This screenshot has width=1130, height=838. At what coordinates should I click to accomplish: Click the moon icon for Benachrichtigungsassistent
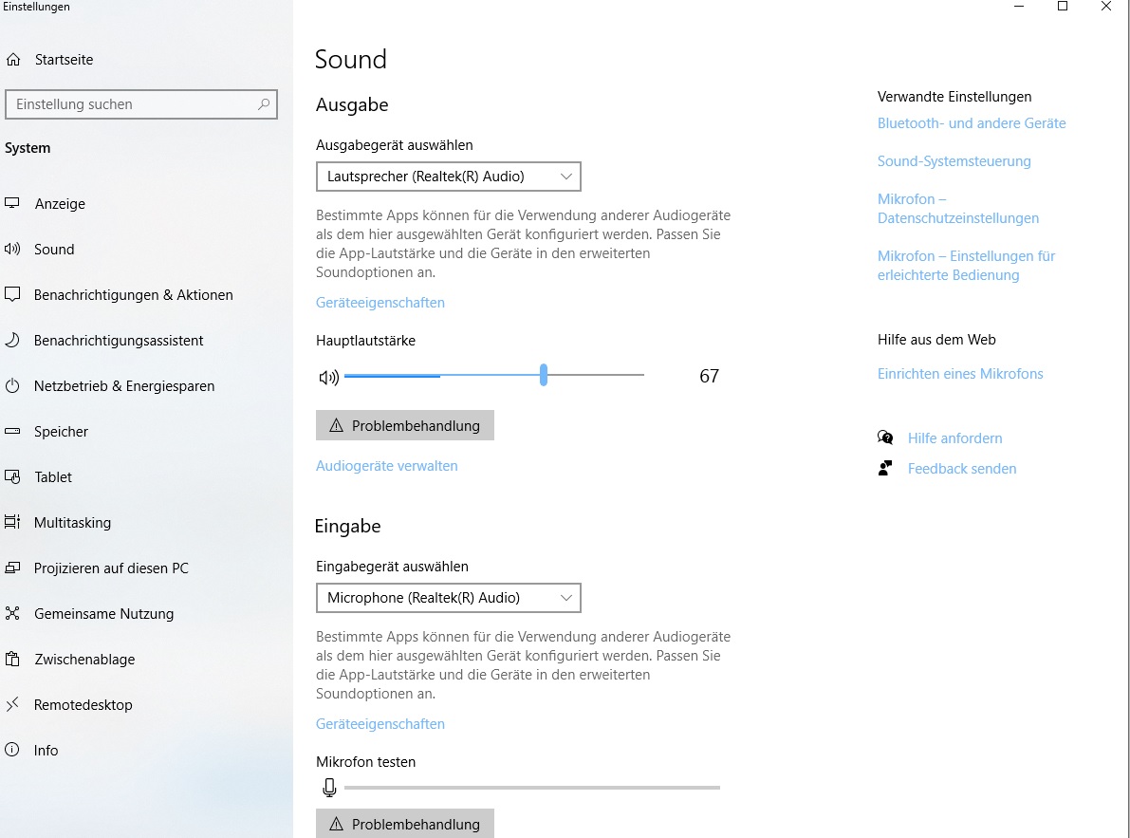coord(12,340)
